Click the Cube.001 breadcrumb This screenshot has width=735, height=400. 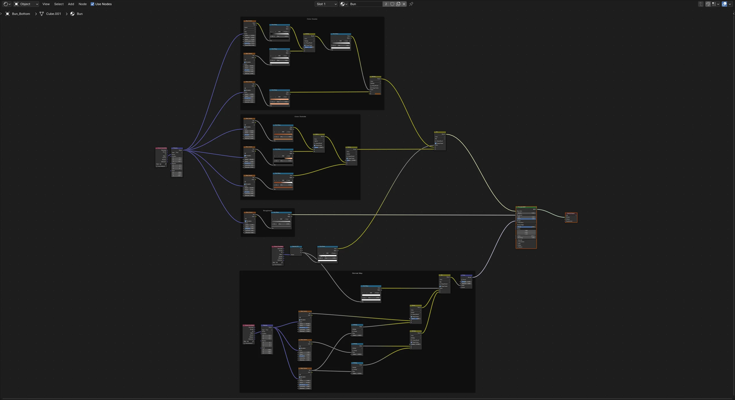pos(53,14)
